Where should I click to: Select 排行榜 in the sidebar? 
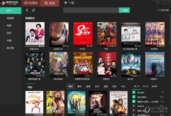pyautogui.click(x=10, y=48)
